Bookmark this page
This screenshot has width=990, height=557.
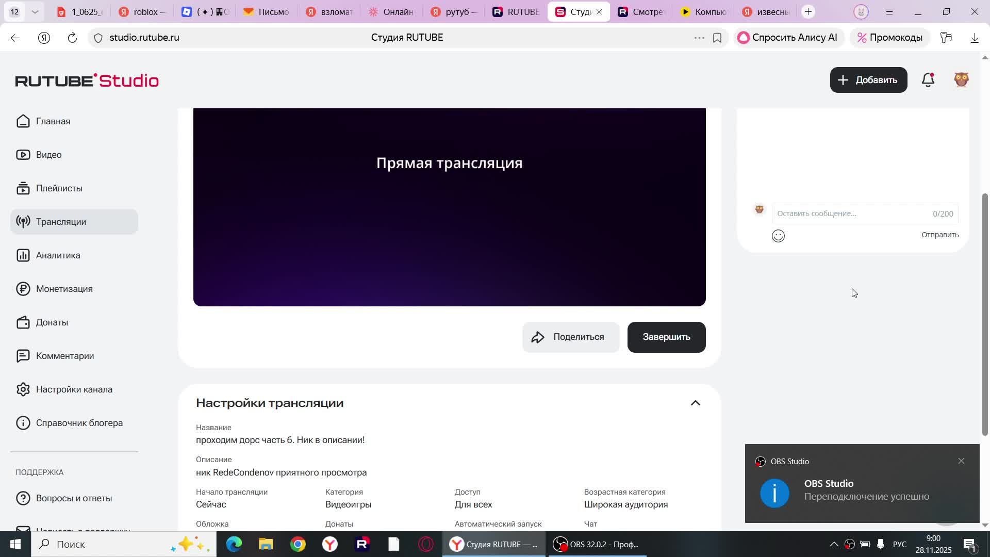pos(717,38)
